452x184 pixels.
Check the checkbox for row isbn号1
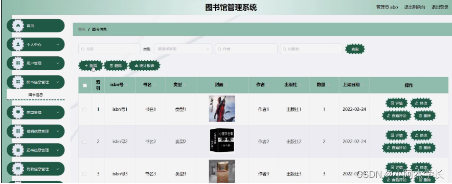click(x=84, y=109)
